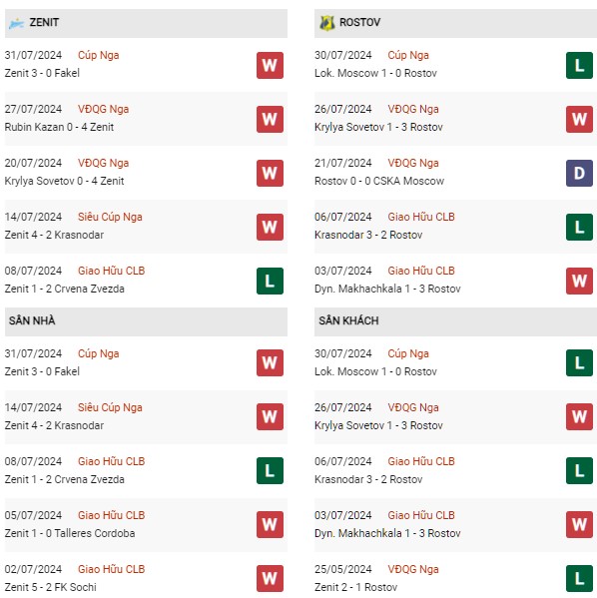Click the W badge for Rubin Kazan 0-4 Zenit
This screenshot has width=597, height=598.
click(x=270, y=120)
